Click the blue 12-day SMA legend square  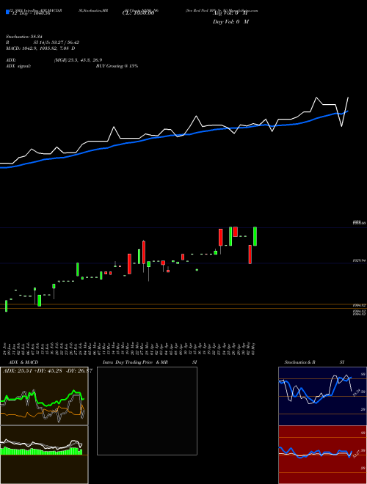7,12
